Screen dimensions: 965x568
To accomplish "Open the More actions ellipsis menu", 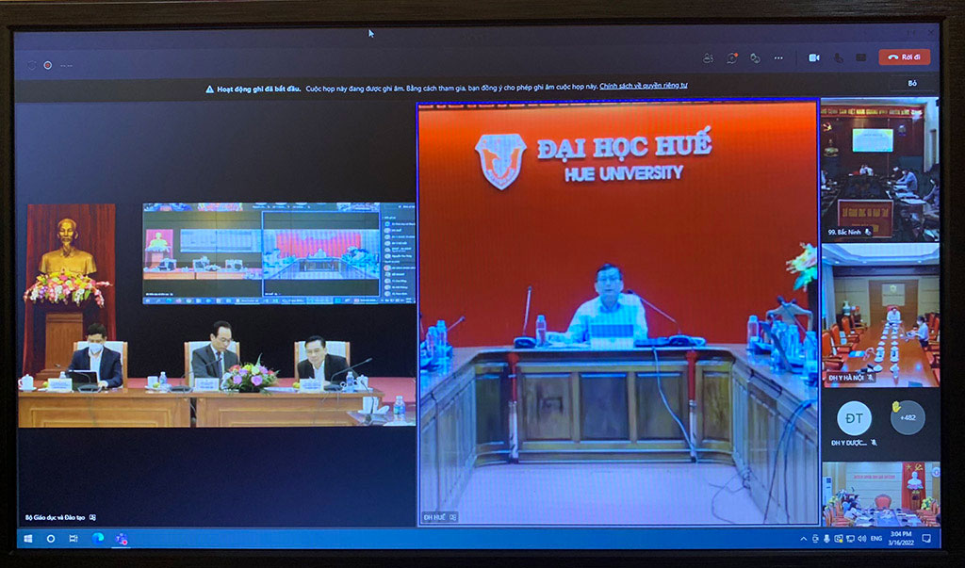I will (778, 57).
